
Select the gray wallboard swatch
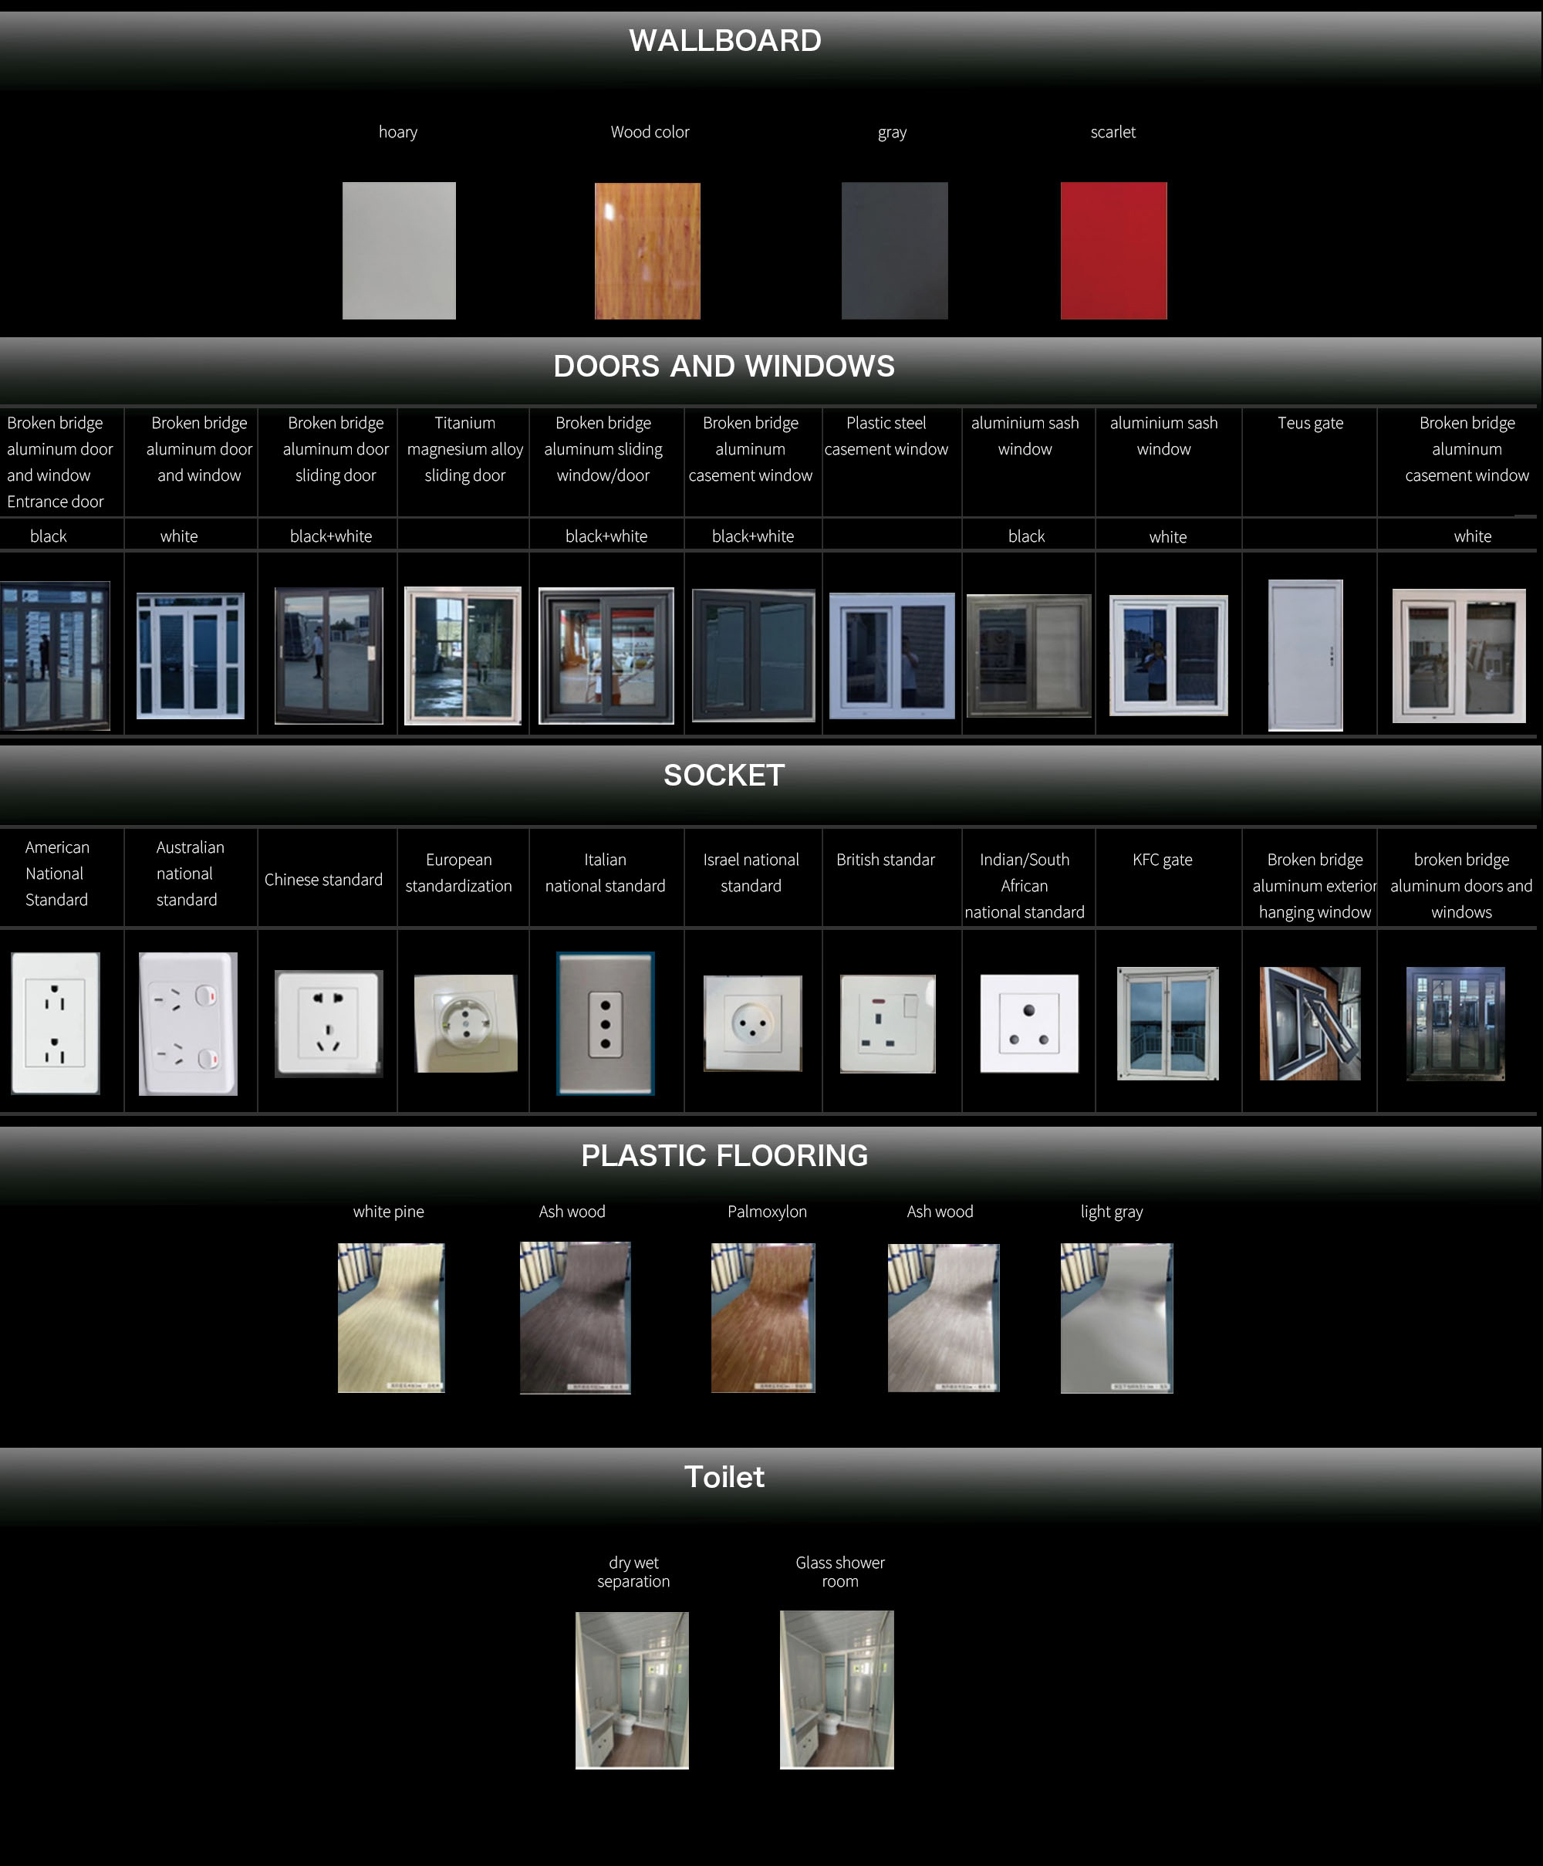tap(893, 251)
